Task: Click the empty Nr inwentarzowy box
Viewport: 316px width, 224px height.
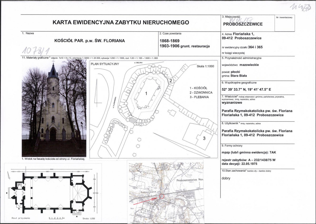Action: [285, 23]
